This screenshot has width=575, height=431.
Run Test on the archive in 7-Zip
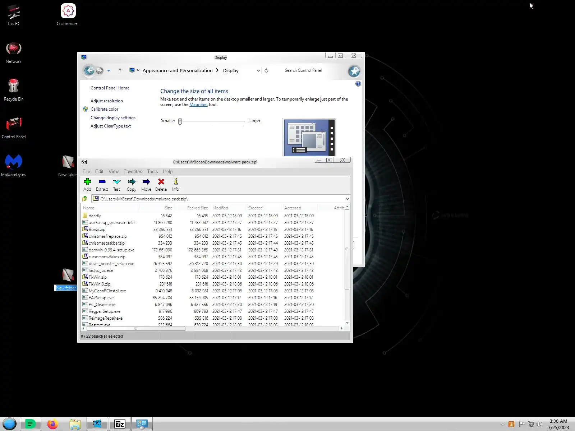coord(117,184)
